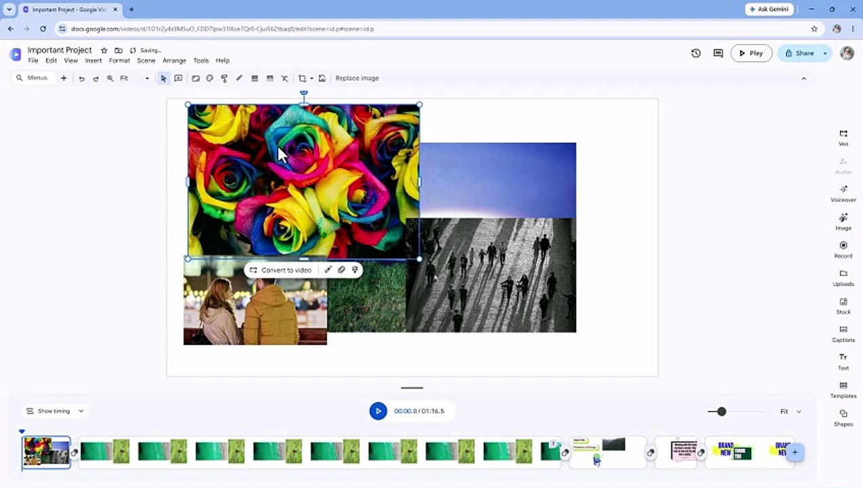863x488 pixels.
Task: Open the Tools menu
Action: click(201, 60)
